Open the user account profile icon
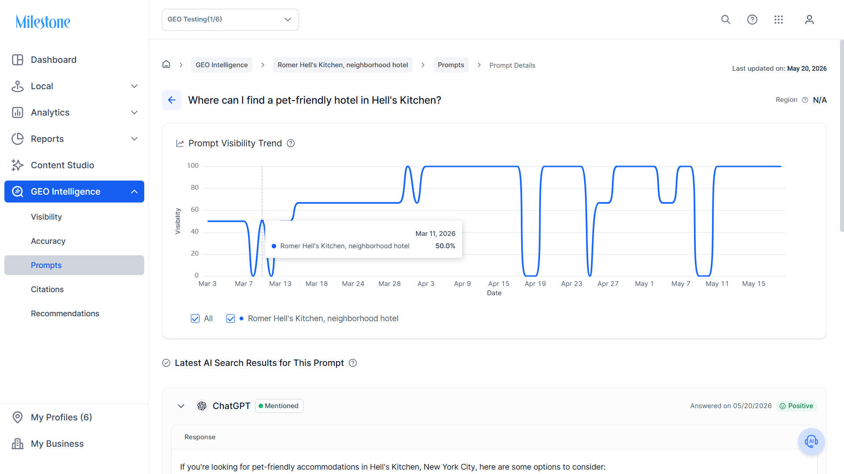 coord(809,20)
